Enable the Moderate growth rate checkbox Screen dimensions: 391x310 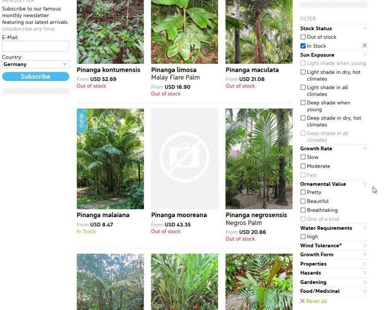(x=303, y=166)
